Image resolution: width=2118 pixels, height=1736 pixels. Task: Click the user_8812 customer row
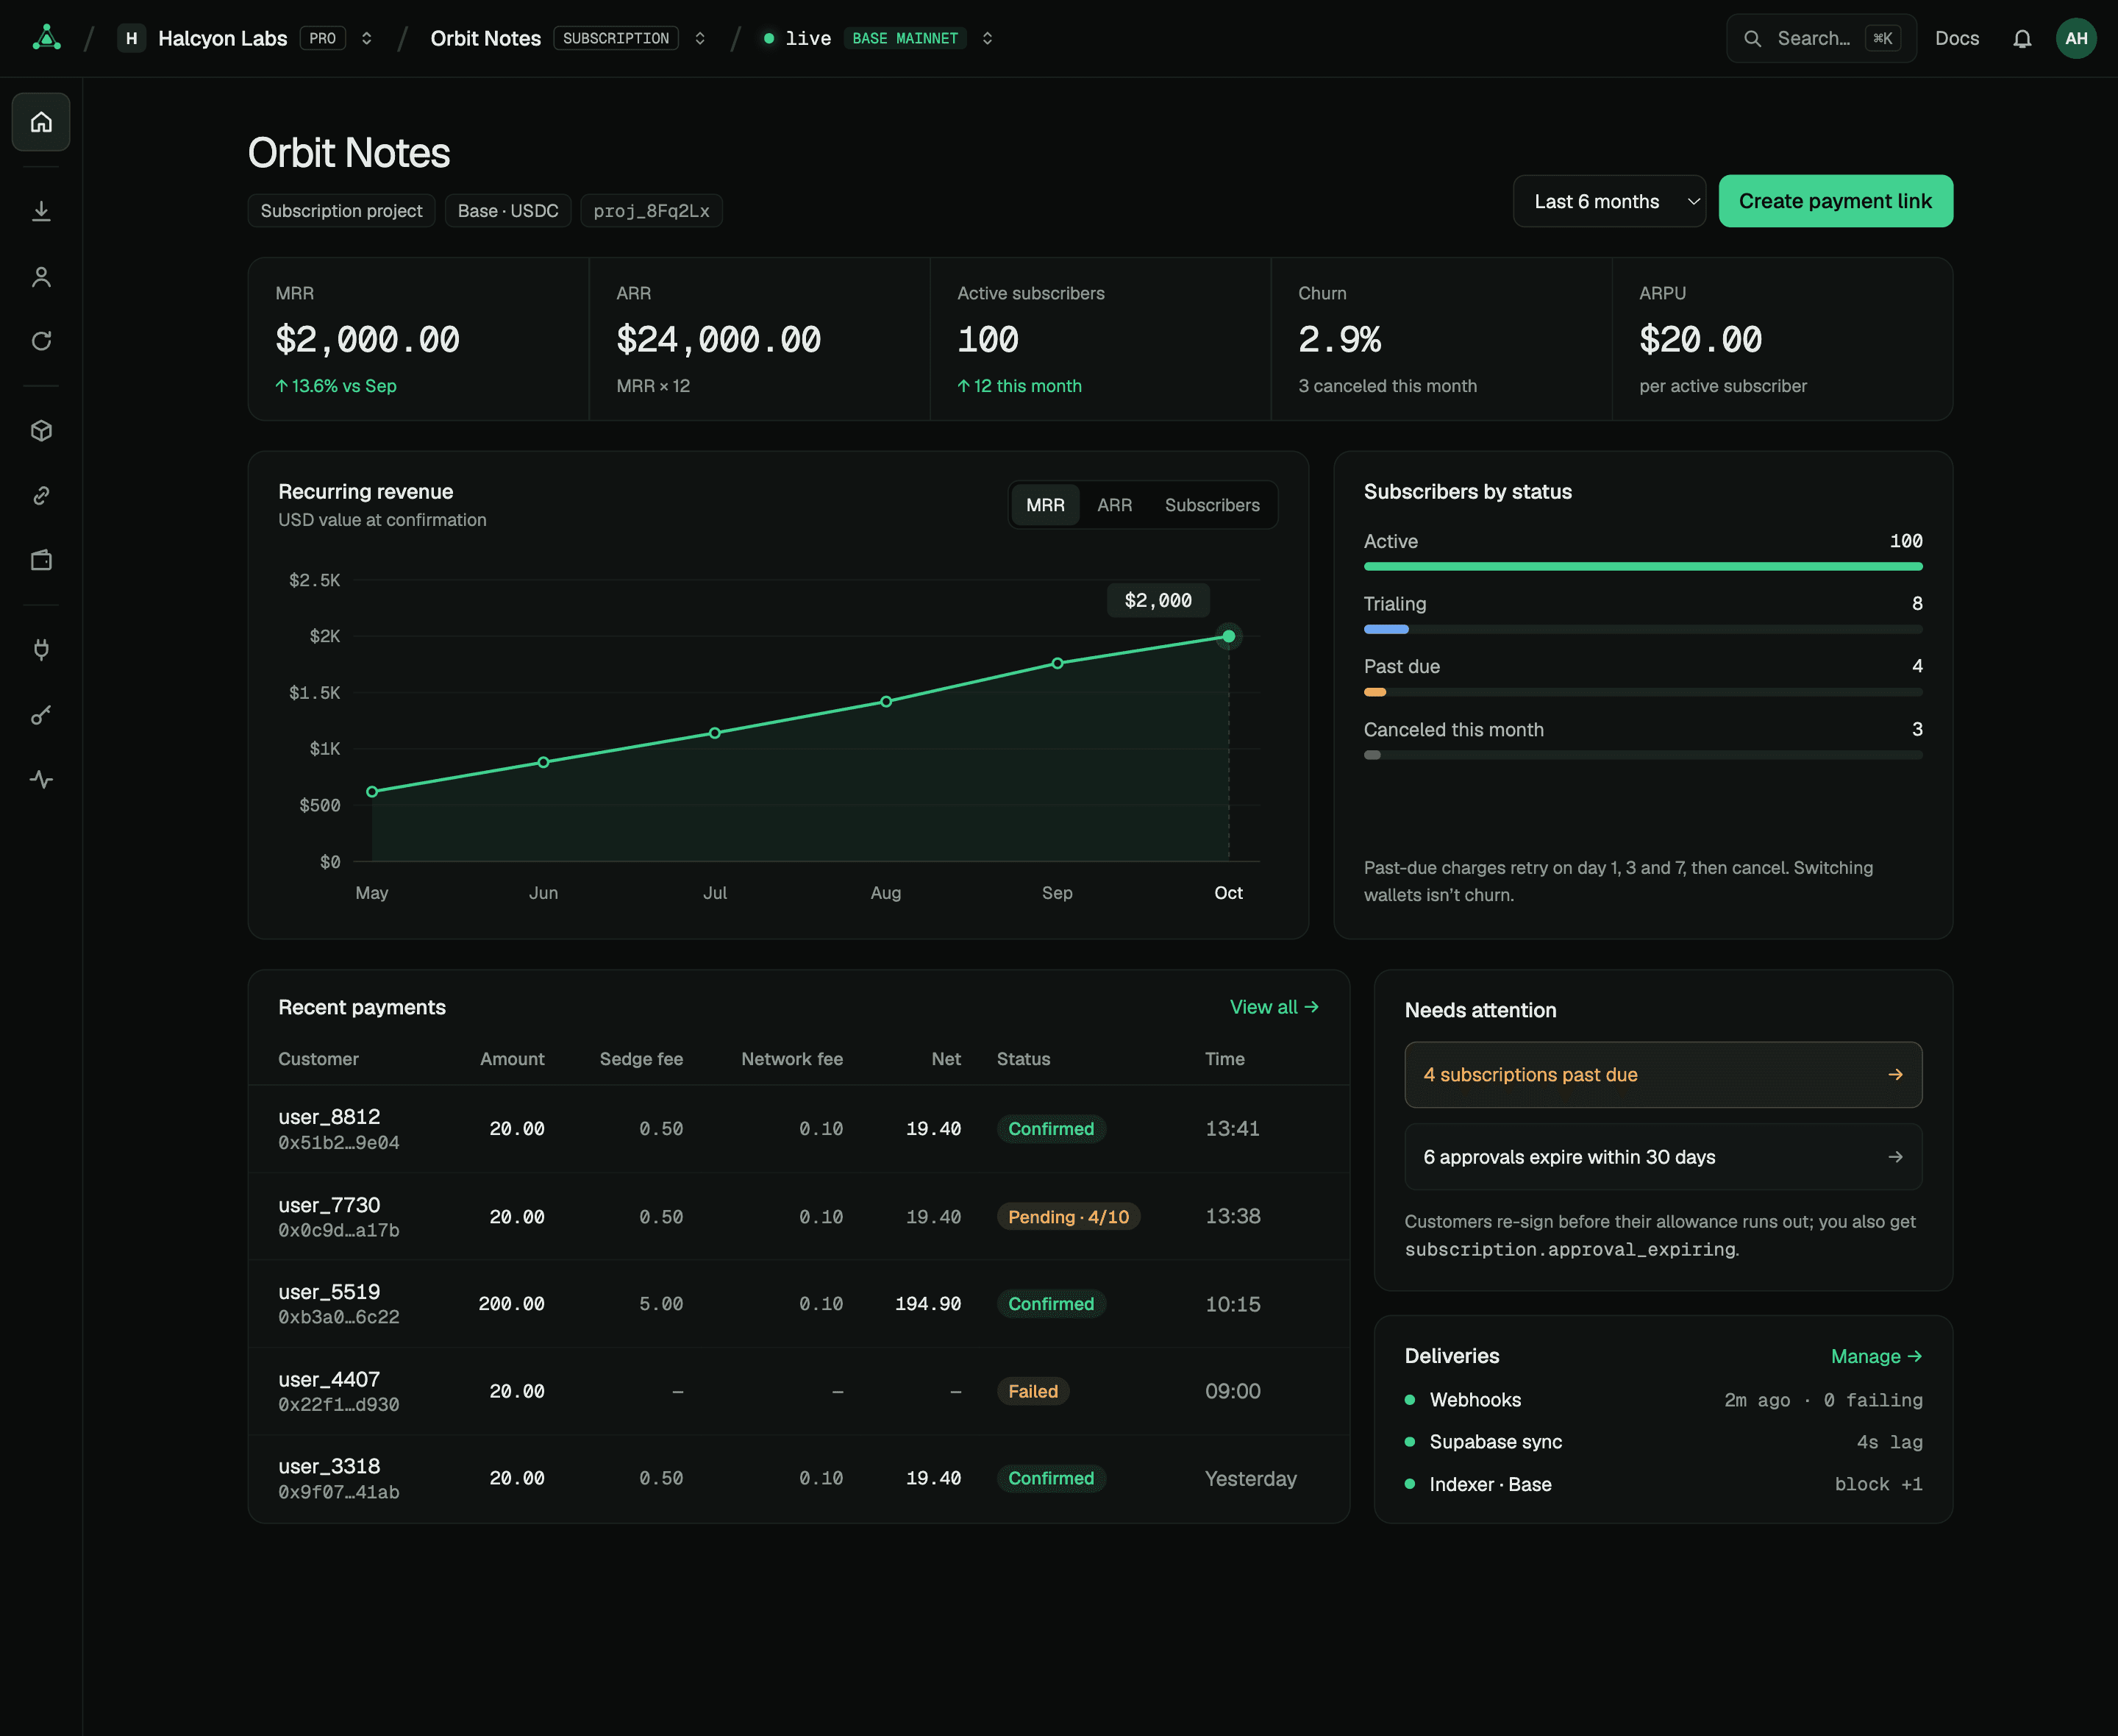[x=798, y=1128]
